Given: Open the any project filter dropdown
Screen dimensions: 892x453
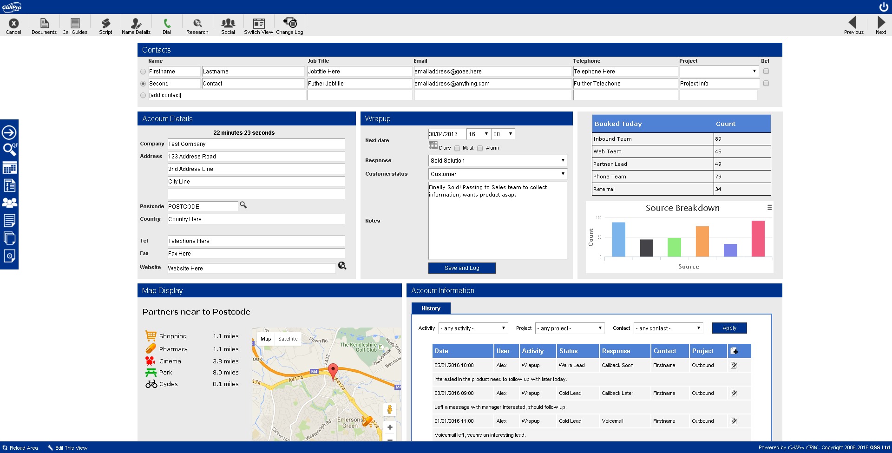Looking at the screenshot, I should coord(570,328).
